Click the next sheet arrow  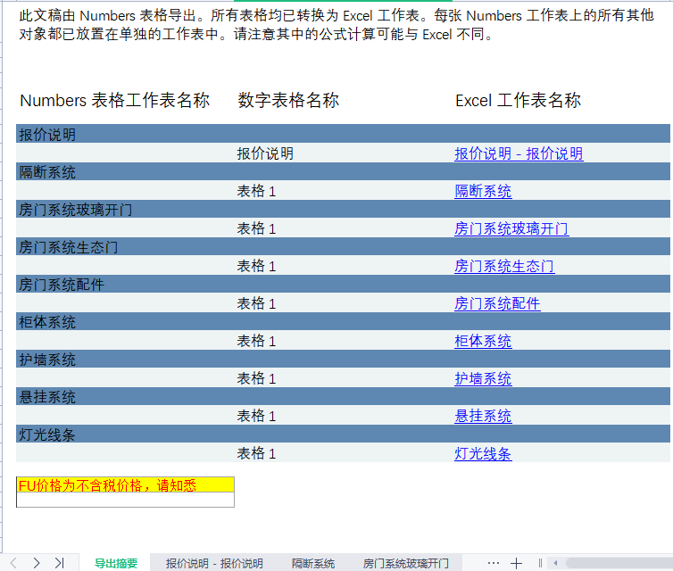coord(37,563)
